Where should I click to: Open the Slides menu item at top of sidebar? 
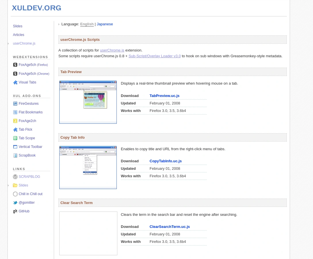pyautogui.click(x=18, y=26)
